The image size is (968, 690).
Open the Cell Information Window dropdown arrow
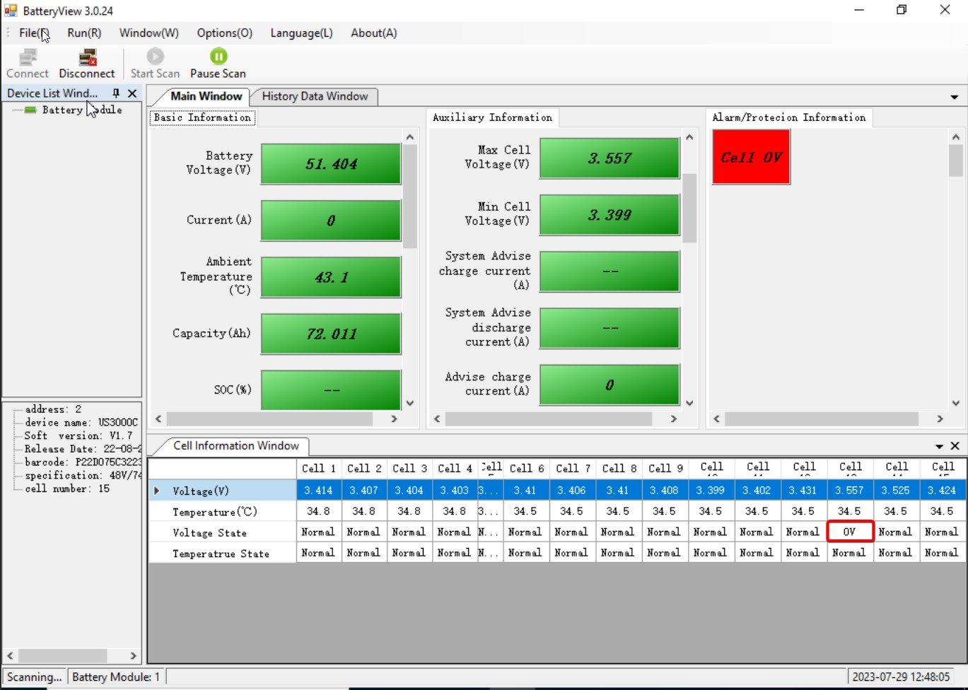[939, 446]
